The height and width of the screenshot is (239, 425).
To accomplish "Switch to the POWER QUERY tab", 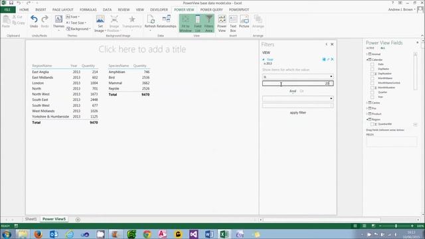I will point(211,10).
